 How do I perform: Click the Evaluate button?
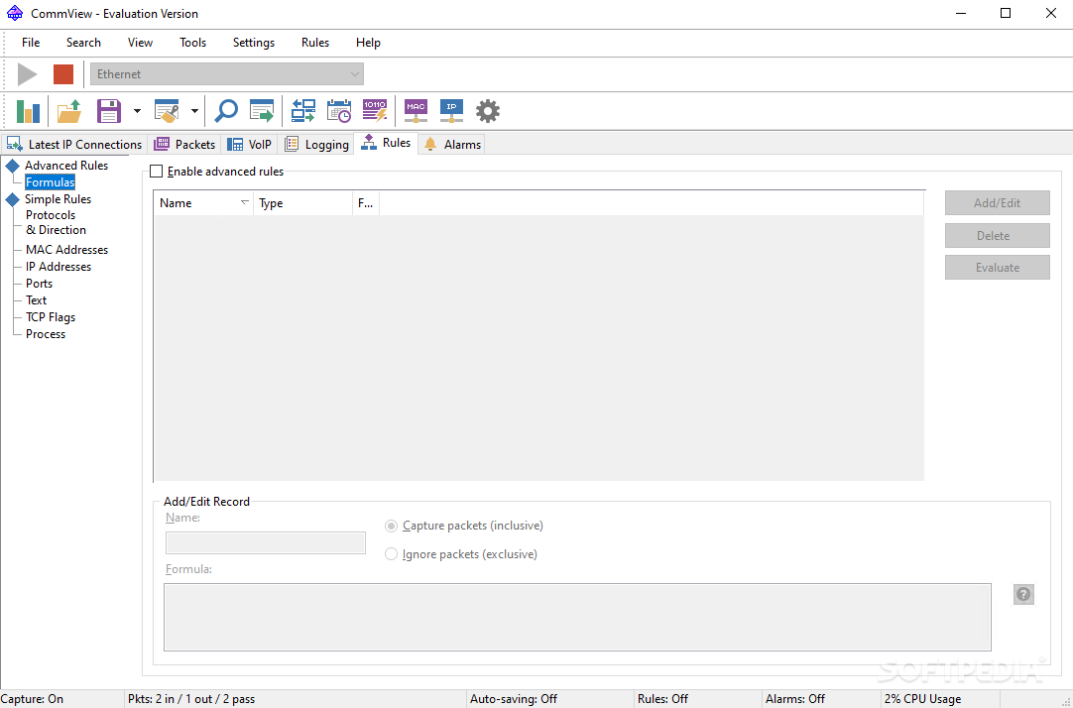(997, 268)
